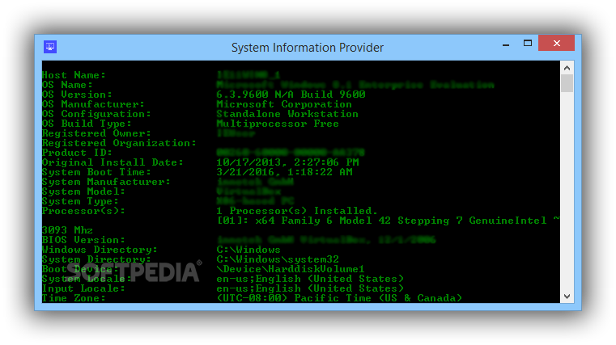The width and height of the screenshot is (616, 345).
Task: Close the System Information Provider window
Action: [x=556, y=43]
